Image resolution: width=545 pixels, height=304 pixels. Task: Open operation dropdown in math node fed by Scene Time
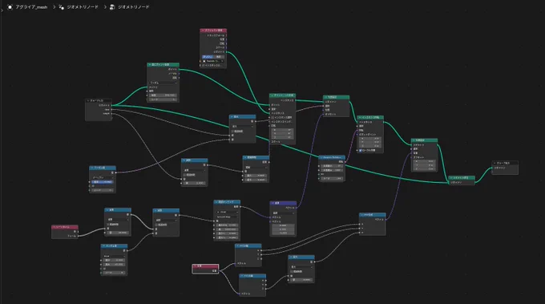click(118, 220)
